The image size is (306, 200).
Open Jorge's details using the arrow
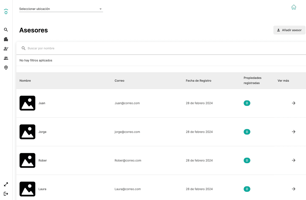(x=294, y=132)
